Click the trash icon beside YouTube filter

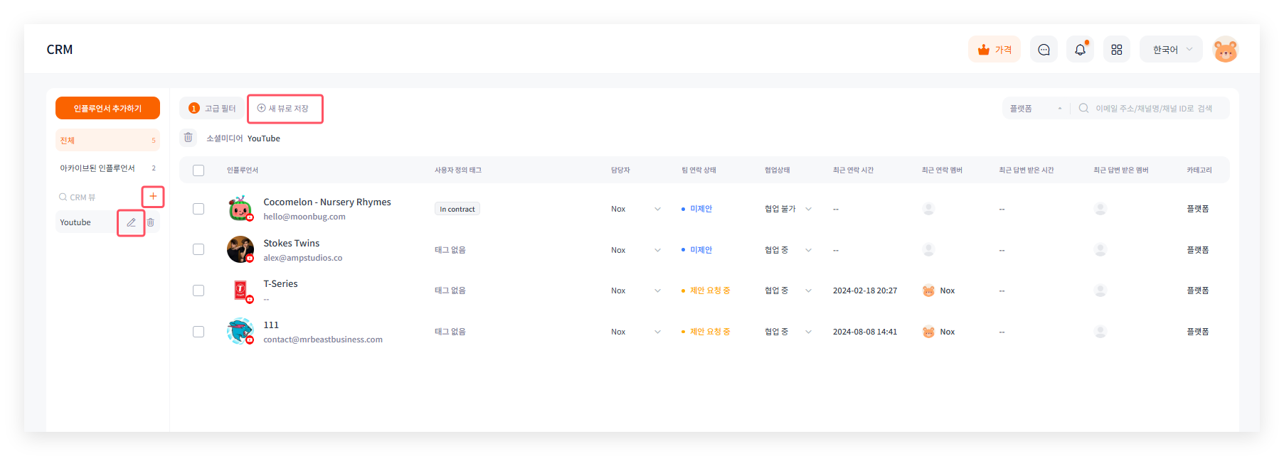point(189,138)
